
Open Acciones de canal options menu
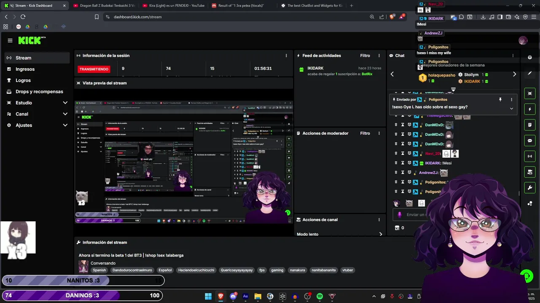coord(379,220)
